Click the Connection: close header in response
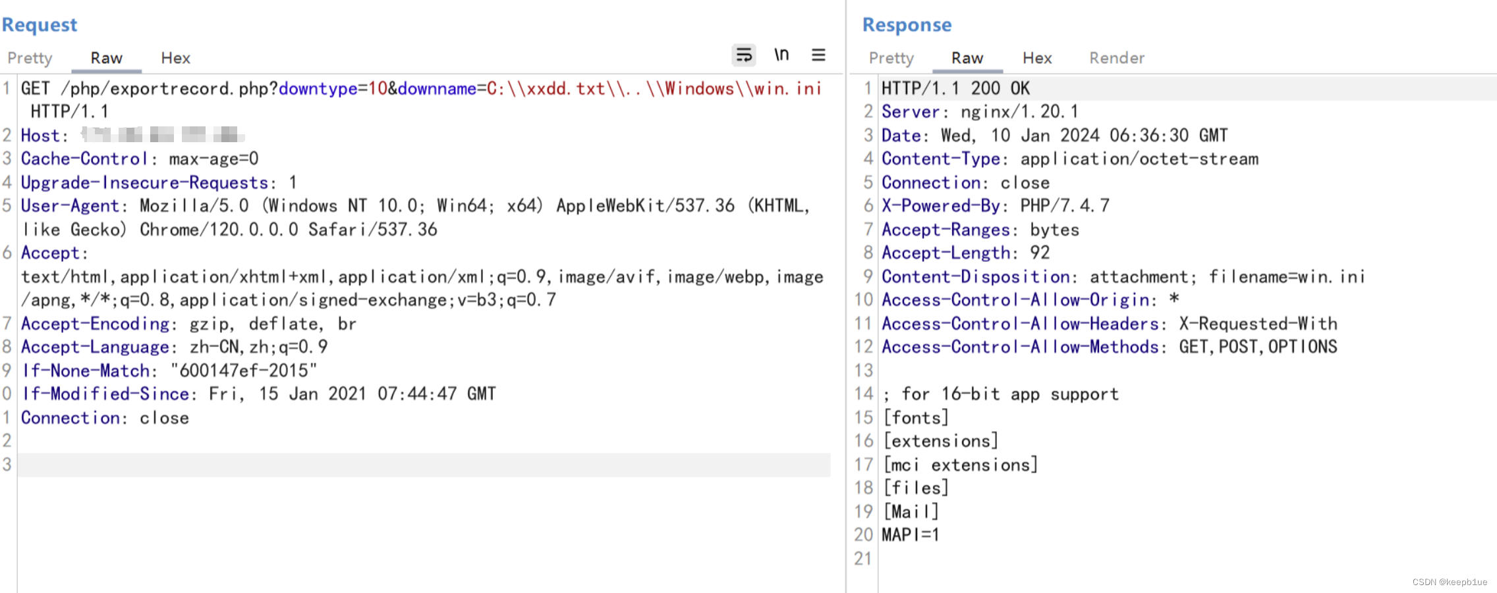 tap(965, 182)
